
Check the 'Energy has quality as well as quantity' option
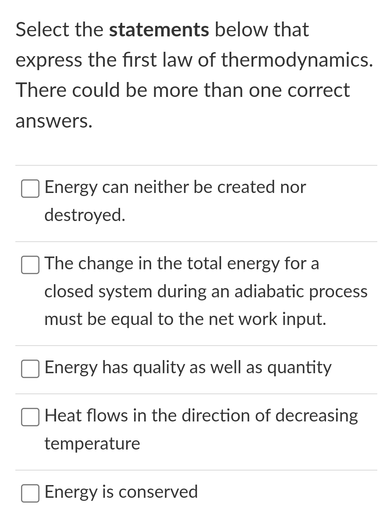[x=30, y=369]
